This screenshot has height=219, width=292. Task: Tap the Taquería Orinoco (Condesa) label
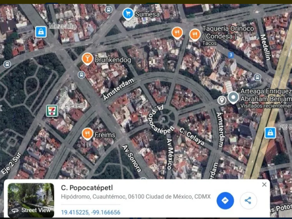tap(228, 32)
